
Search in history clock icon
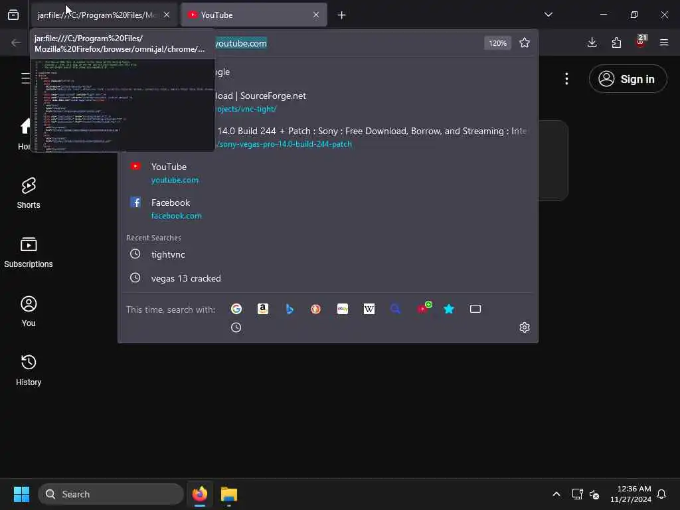point(236,327)
